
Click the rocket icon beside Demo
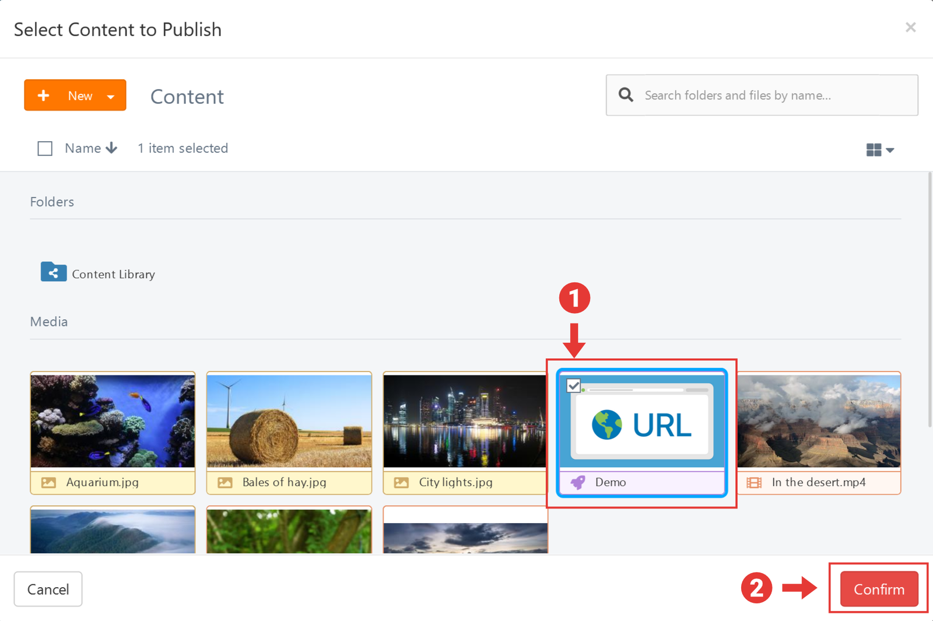[577, 483]
